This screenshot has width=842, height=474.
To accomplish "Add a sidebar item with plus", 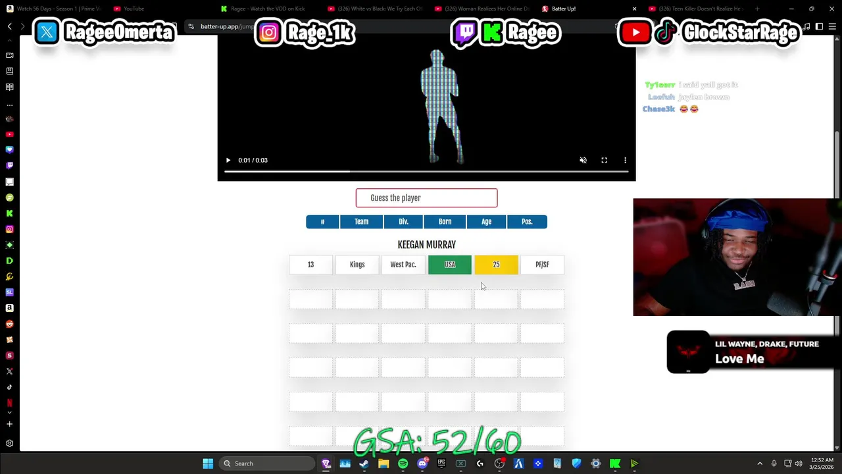I will (9, 425).
